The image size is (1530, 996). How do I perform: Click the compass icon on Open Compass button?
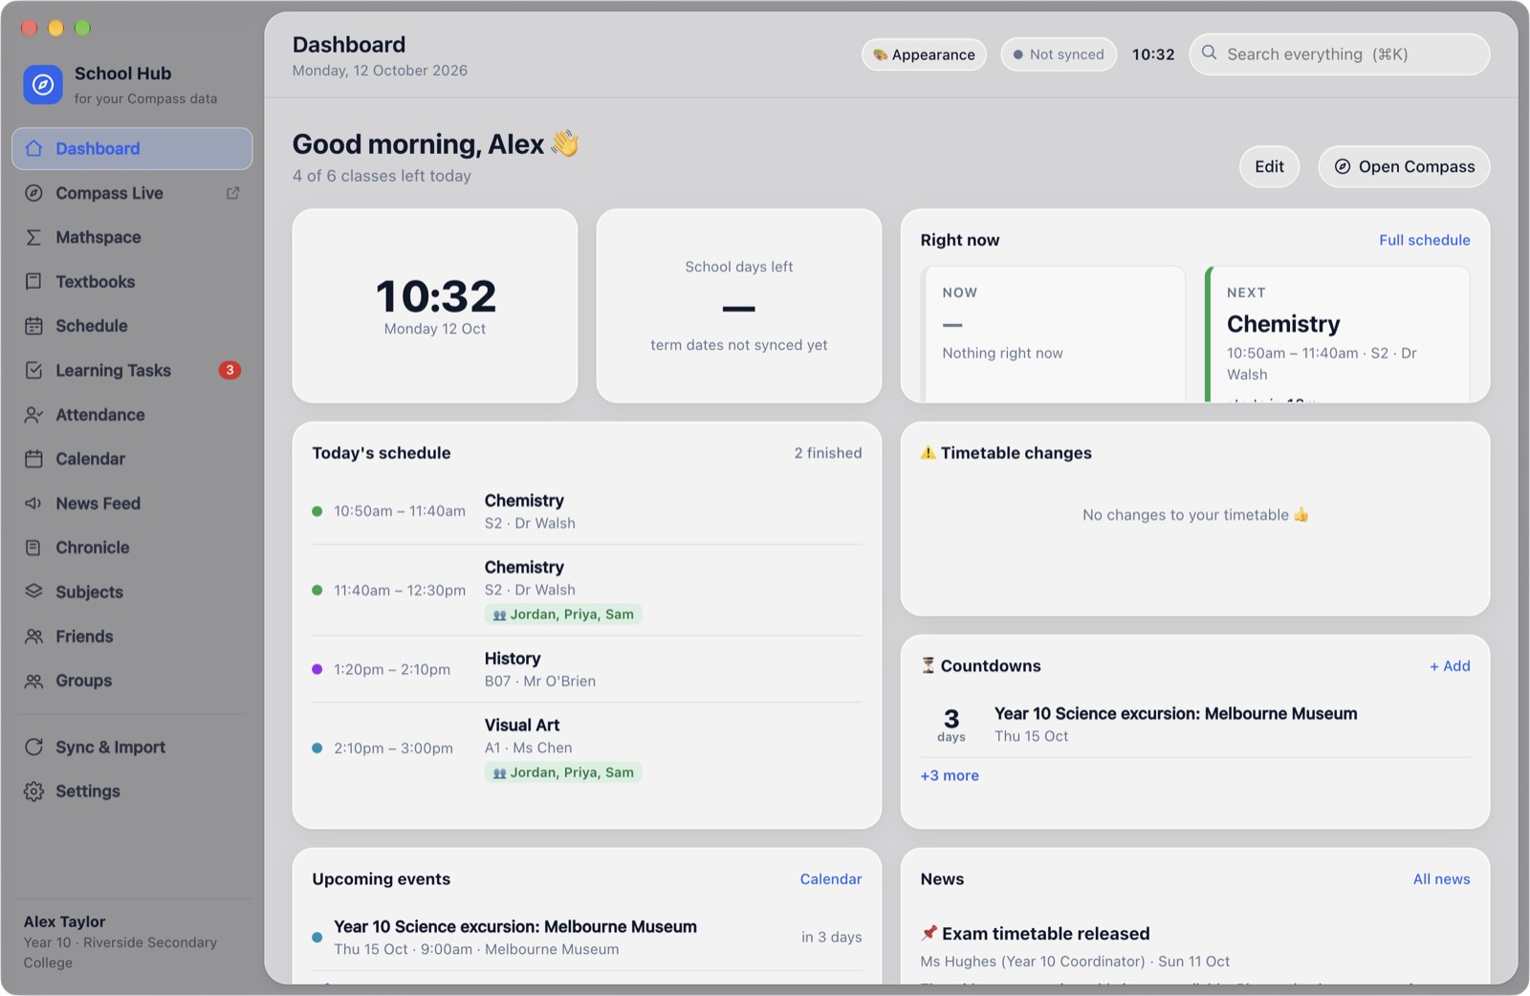coord(1343,166)
